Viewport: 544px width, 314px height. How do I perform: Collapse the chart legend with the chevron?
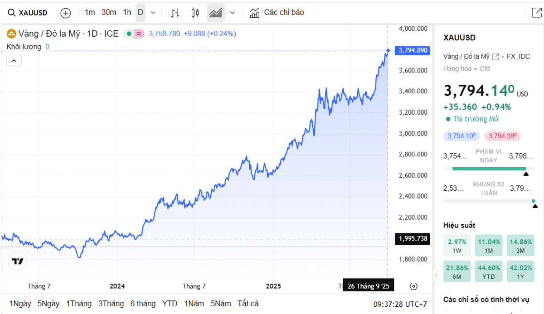(x=14, y=61)
